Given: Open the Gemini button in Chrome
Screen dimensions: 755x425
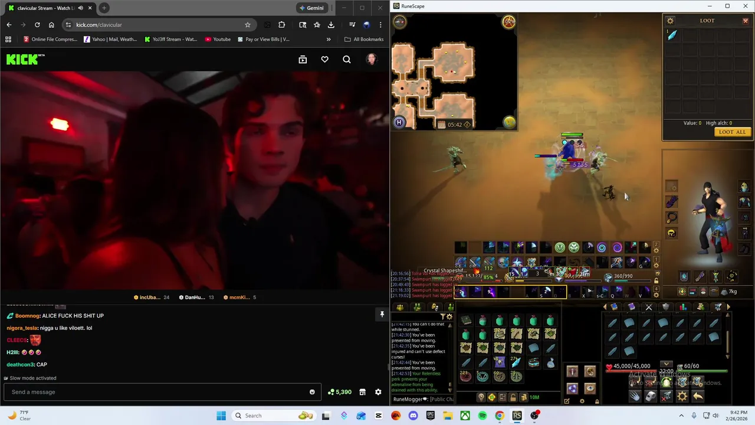Looking at the screenshot, I should click(311, 8).
